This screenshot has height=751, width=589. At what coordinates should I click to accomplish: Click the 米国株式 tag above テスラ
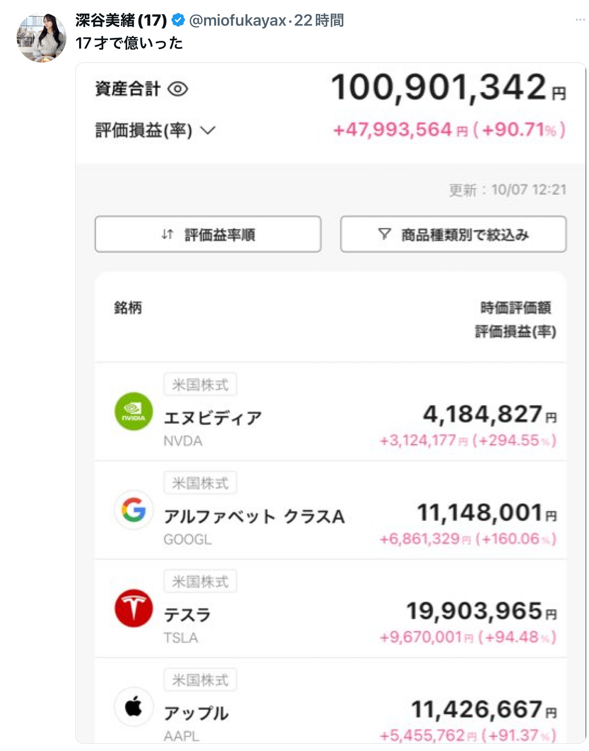click(200, 581)
